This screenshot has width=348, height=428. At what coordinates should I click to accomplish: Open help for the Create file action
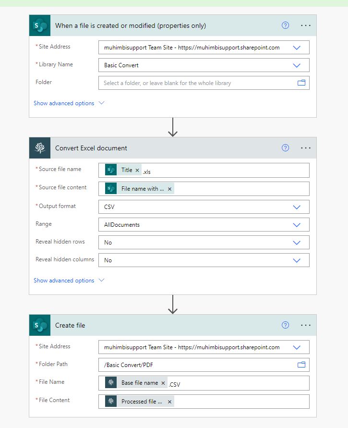tap(285, 325)
